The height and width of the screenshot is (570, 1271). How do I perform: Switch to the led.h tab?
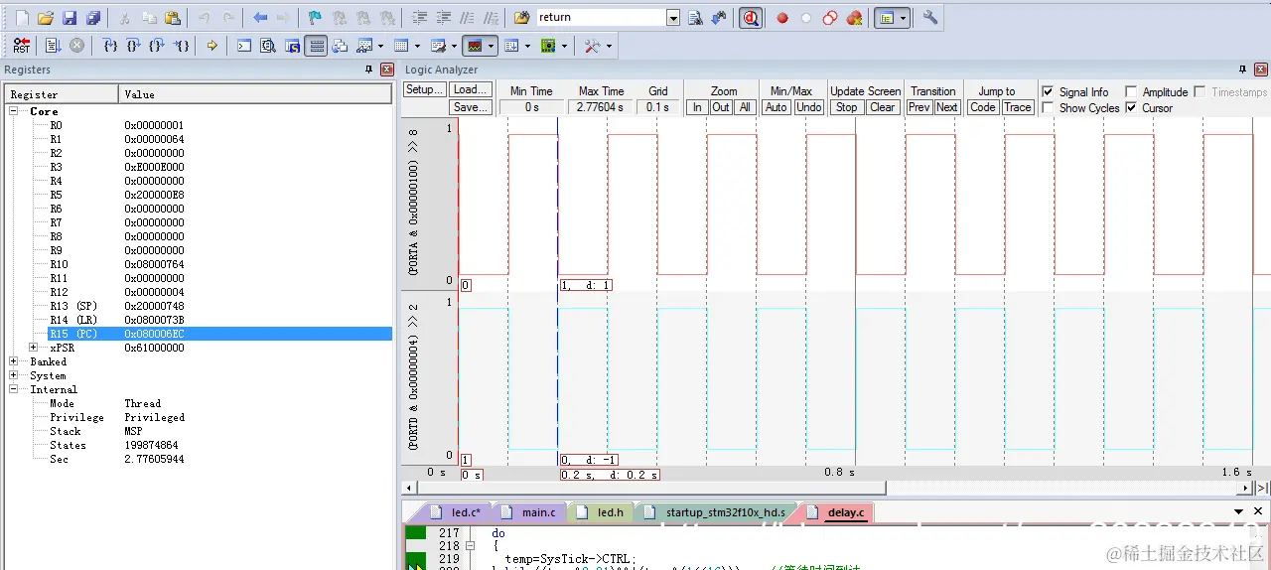(x=600, y=512)
